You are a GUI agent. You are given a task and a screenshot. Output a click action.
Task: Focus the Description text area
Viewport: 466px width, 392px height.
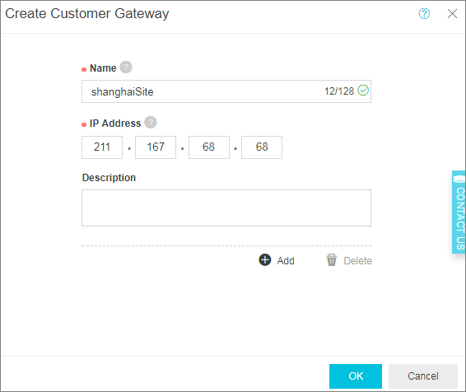226,208
